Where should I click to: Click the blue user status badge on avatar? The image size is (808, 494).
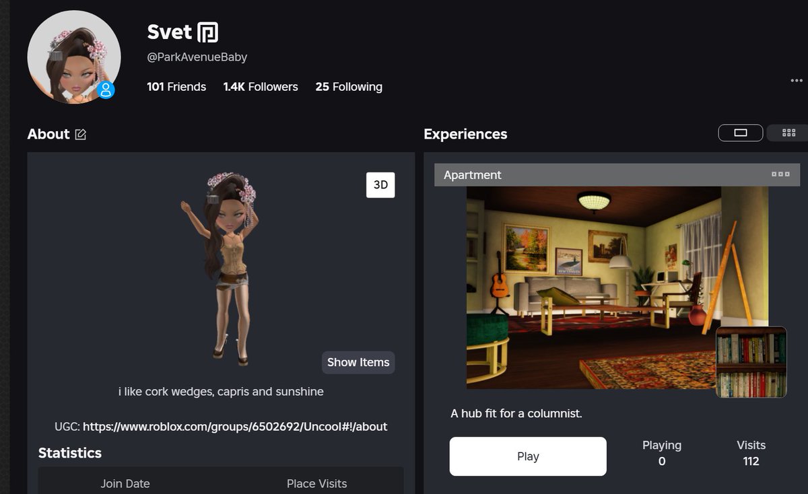(x=106, y=90)
